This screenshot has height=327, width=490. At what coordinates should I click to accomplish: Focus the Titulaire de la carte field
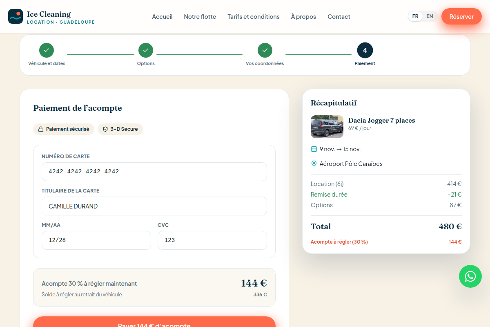(x=154, y=206)
